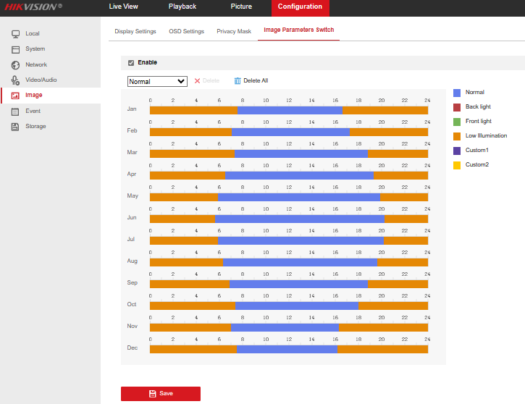Go to the OSD Settings tab

186,32
